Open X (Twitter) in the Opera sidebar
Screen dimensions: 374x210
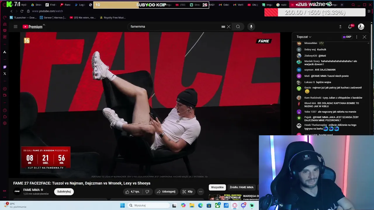pos(5,73)
